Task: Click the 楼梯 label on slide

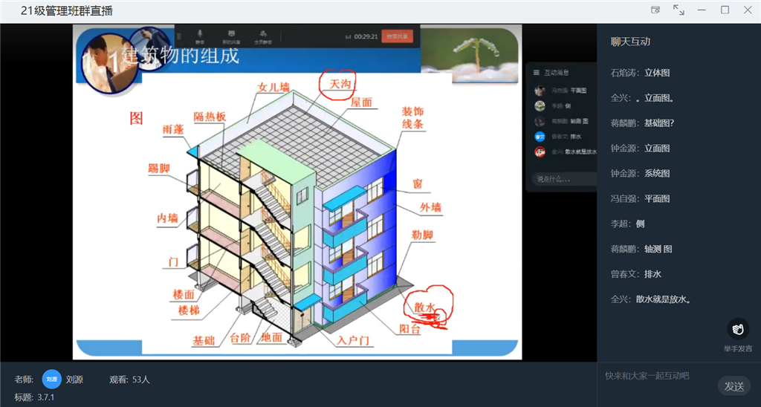Action: tap(189, 310)
